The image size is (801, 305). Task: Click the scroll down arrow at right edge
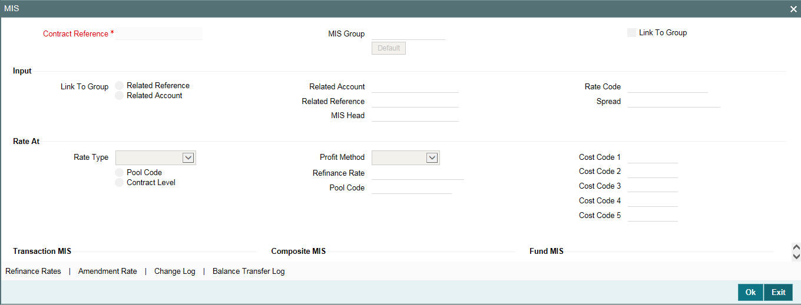click(x=796, y=256)
